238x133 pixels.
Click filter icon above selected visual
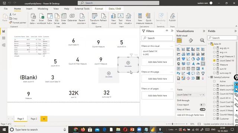tap(131, 55)
